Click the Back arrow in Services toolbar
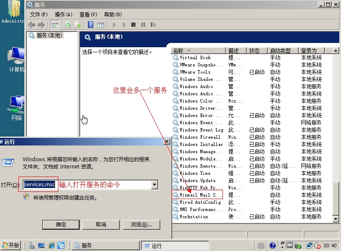This screenshot has height=251, width=341. (x=32, y=25)
